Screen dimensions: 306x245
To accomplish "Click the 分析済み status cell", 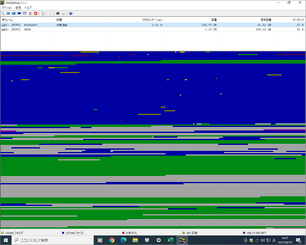I will (x=62, y=25).
